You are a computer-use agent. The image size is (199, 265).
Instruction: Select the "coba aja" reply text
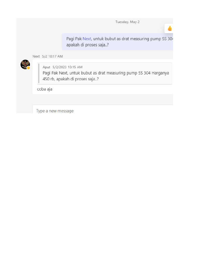coord(45,89)
